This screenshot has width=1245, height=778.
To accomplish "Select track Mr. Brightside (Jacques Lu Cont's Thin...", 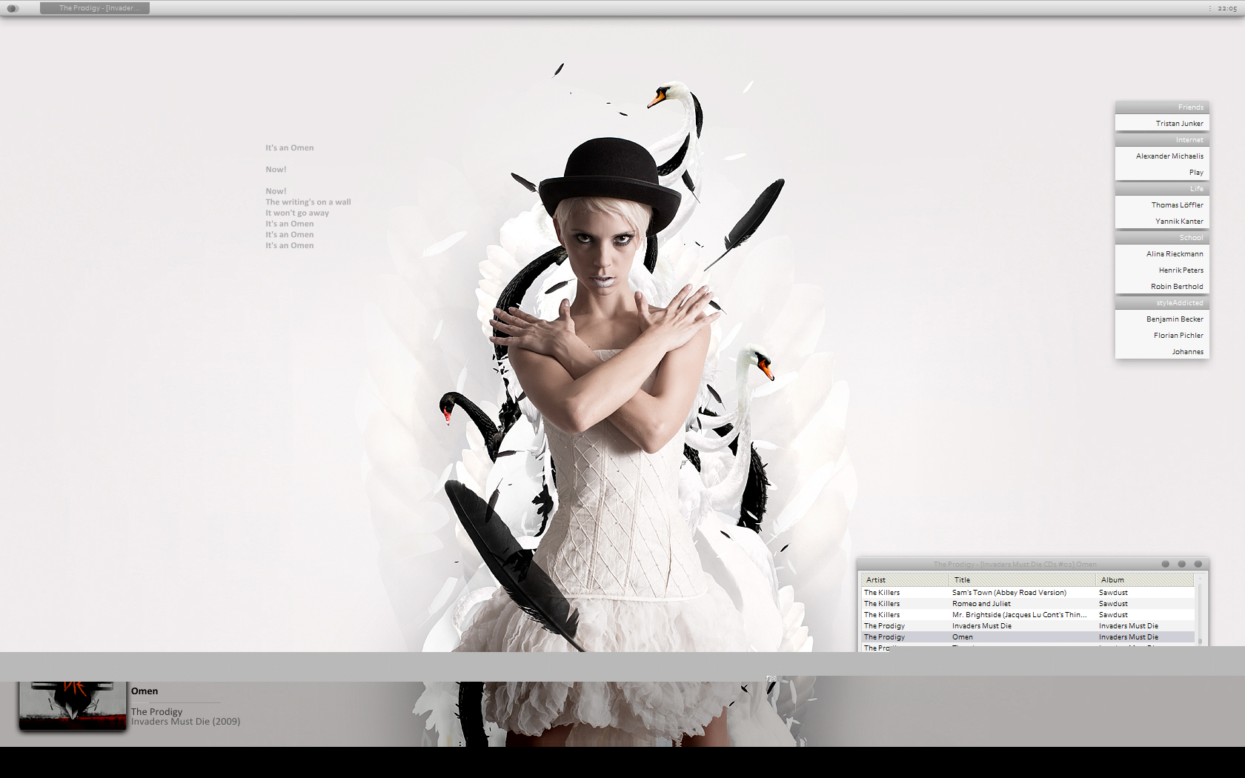I will [1020, 615].
